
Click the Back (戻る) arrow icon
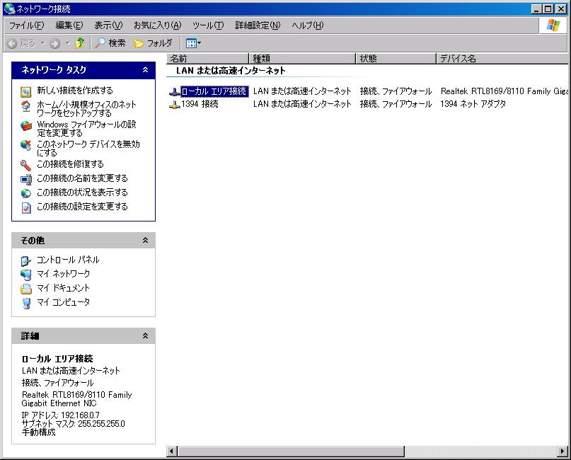11,44
